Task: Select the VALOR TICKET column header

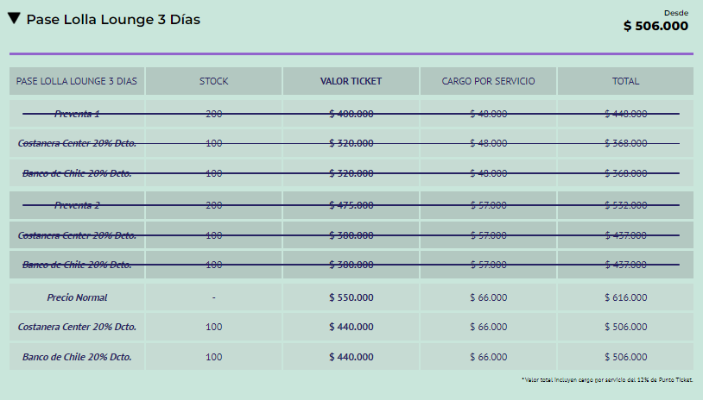Action: point(351,81)
